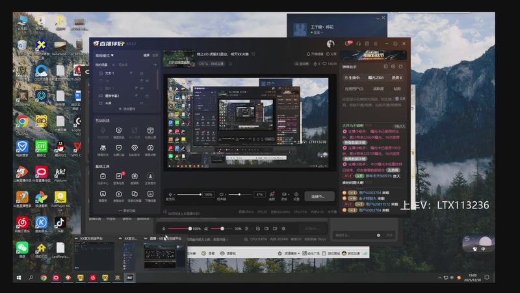Click the 年度彩战节 banner
The image size is (520, 293).
tap(373, 55)
